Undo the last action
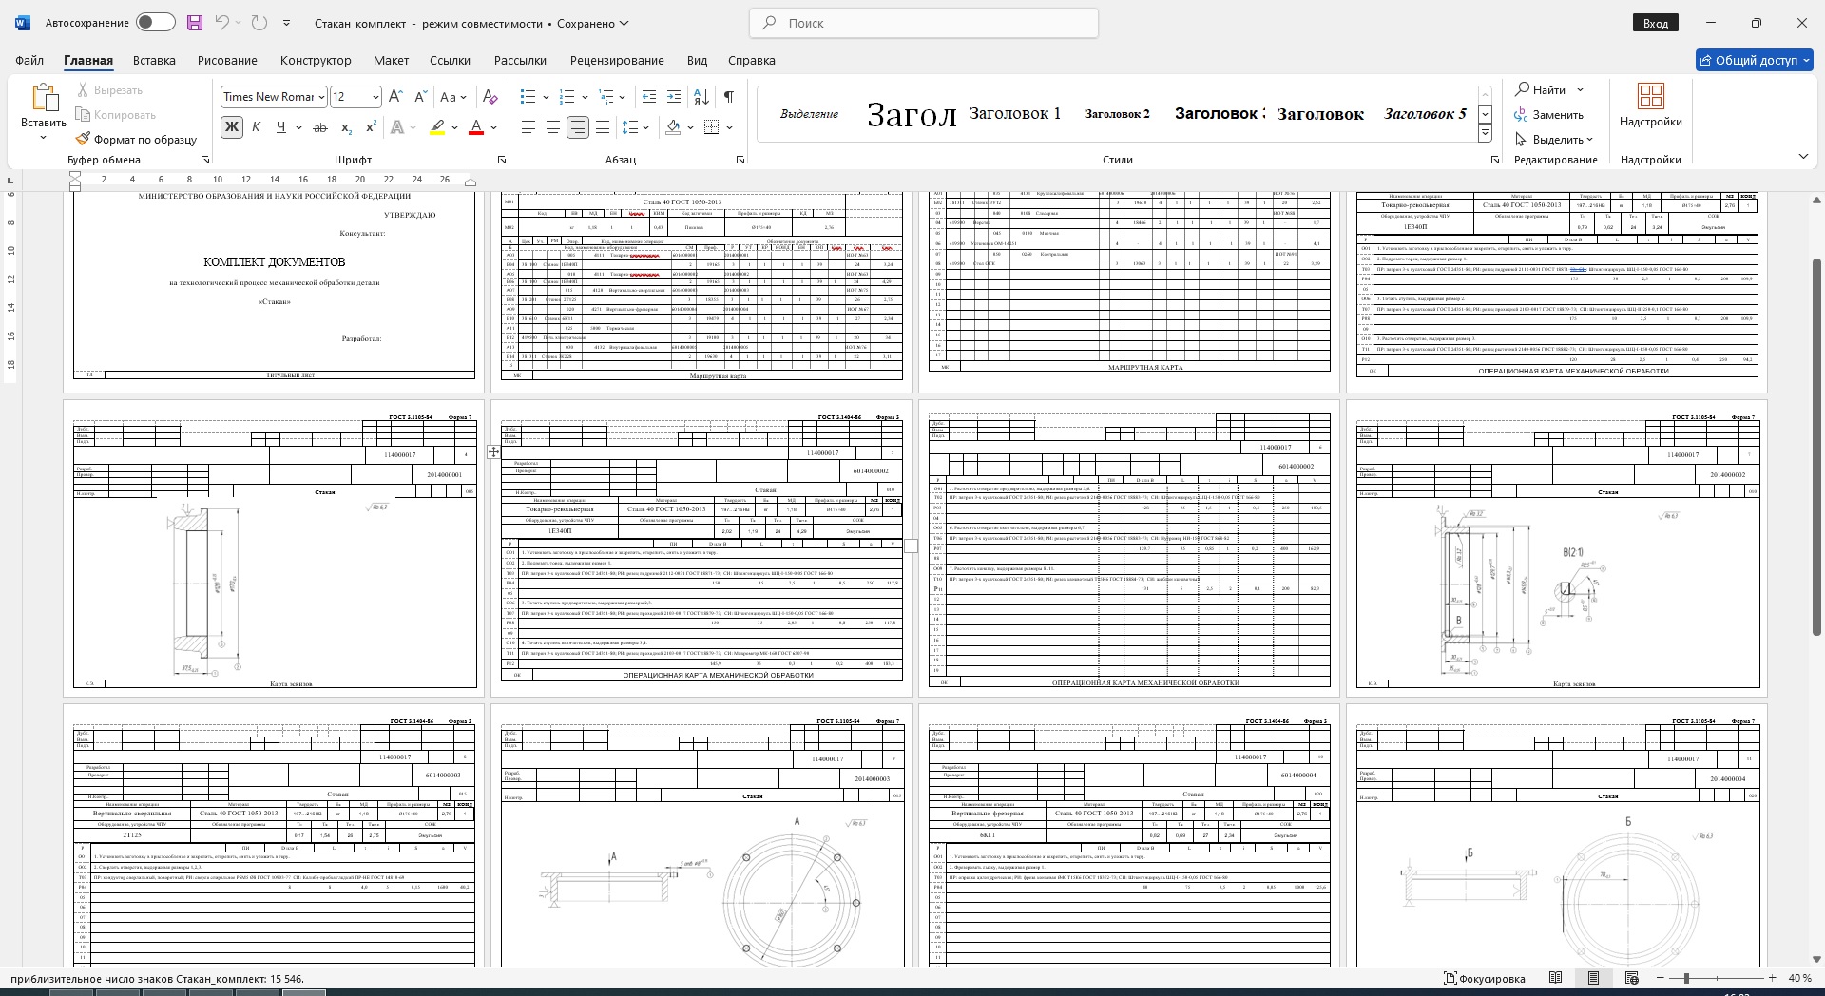 (221, 23)
